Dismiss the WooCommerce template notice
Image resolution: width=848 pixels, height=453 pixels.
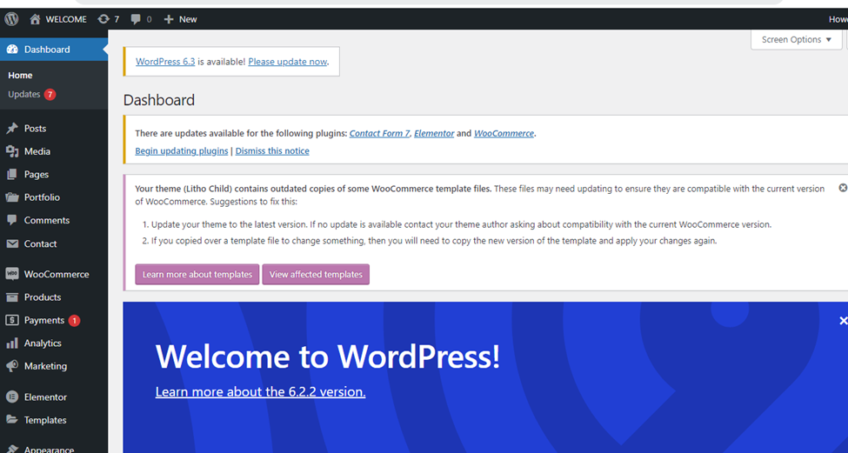point(843,188)
